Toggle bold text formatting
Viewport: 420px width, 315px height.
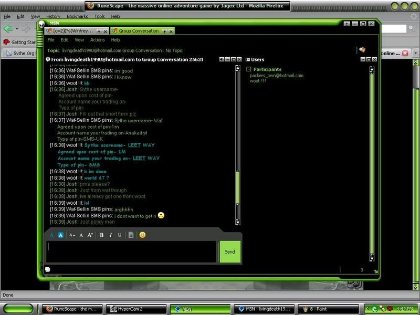[101, 235]
